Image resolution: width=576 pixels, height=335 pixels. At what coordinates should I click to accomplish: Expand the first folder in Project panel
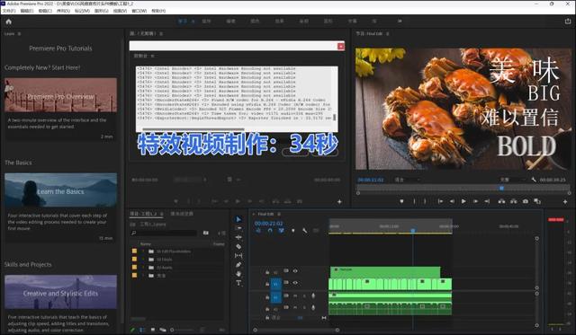click(x=143, y=251)
